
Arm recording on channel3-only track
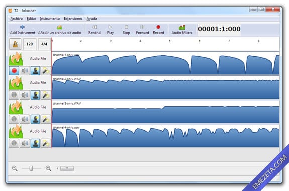pos(14,119)
